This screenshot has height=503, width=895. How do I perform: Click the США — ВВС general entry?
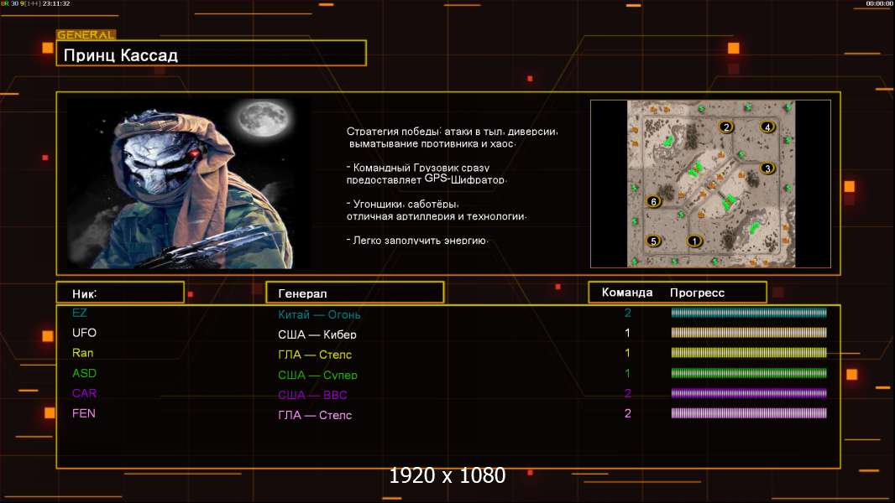pos(312,395)
